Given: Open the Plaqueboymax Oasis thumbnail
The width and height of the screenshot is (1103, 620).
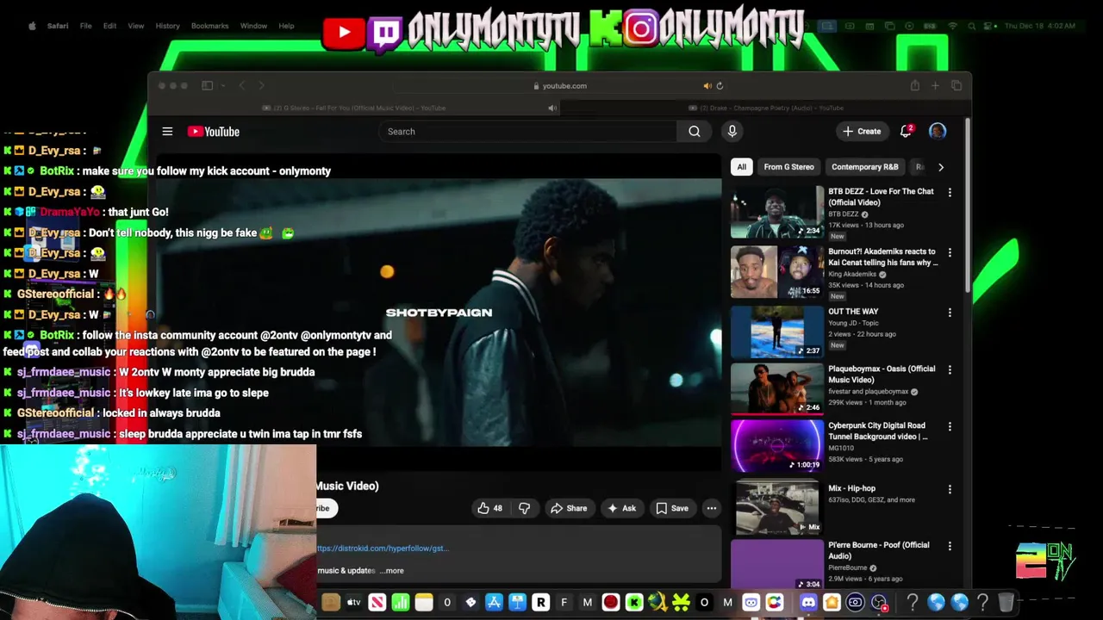Looking at the screenshot, I should 777,388.
